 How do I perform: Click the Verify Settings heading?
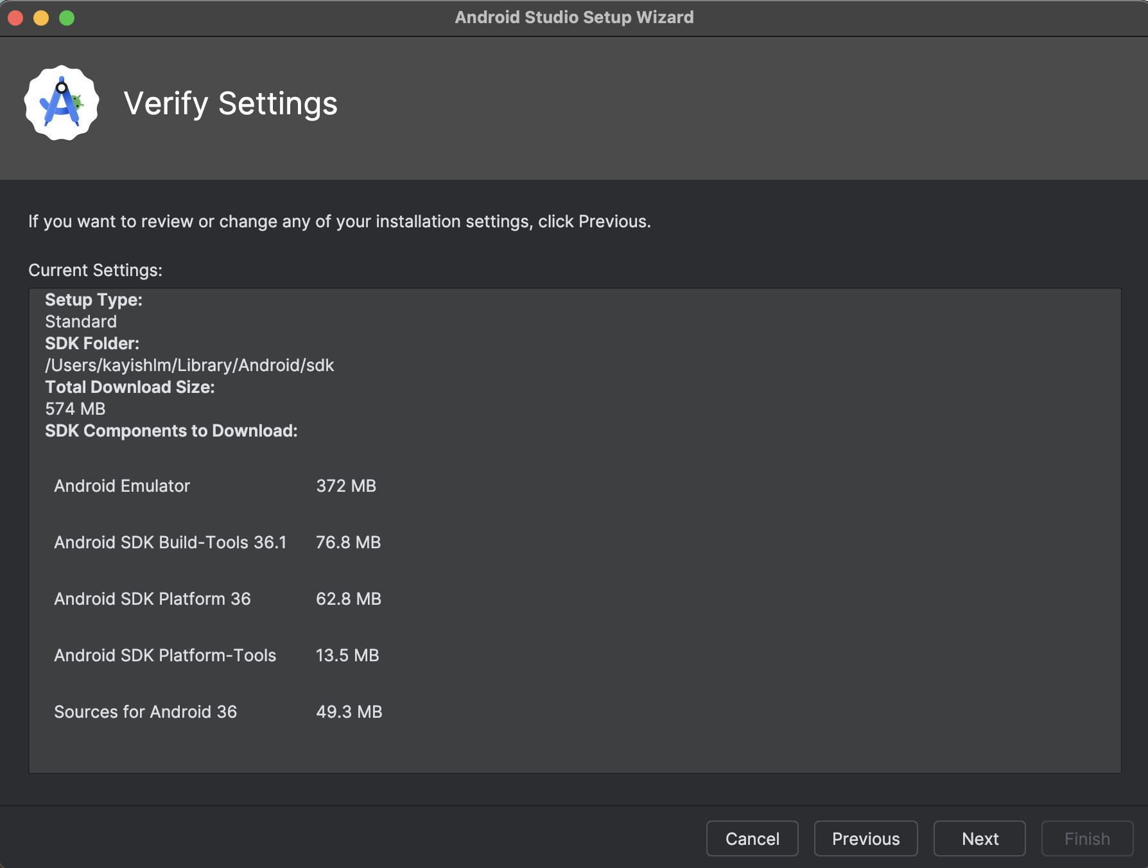point(230,103)
